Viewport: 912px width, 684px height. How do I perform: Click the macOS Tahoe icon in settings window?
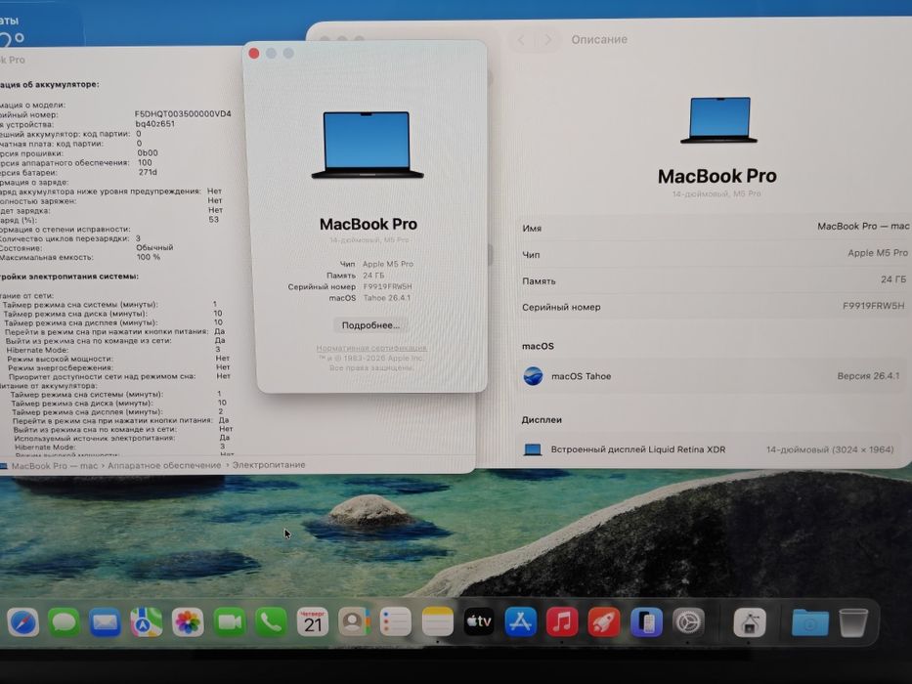click(533, 376)
